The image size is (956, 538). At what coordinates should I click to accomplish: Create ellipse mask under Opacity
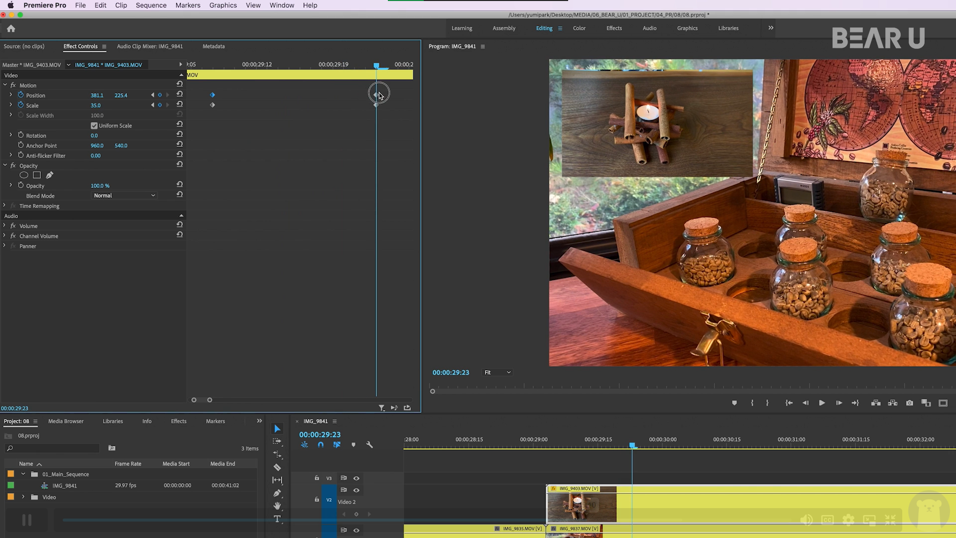[x=23, y=175]
